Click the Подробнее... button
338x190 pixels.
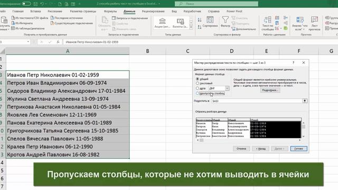[270, 90]
